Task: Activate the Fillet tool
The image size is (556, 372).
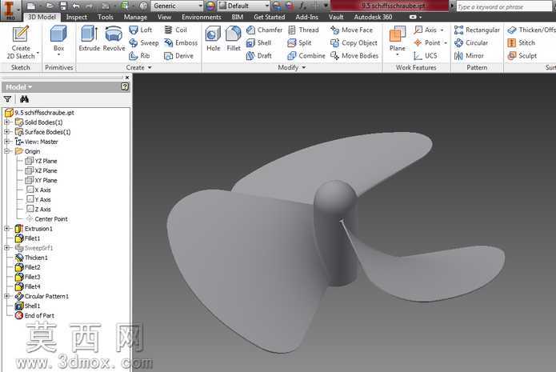Action: (234, 38)
